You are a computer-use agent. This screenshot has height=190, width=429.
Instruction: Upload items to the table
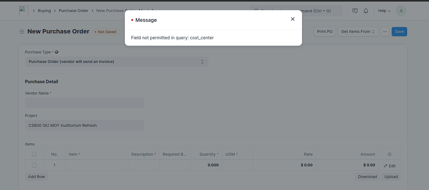(x=391, y=177)
